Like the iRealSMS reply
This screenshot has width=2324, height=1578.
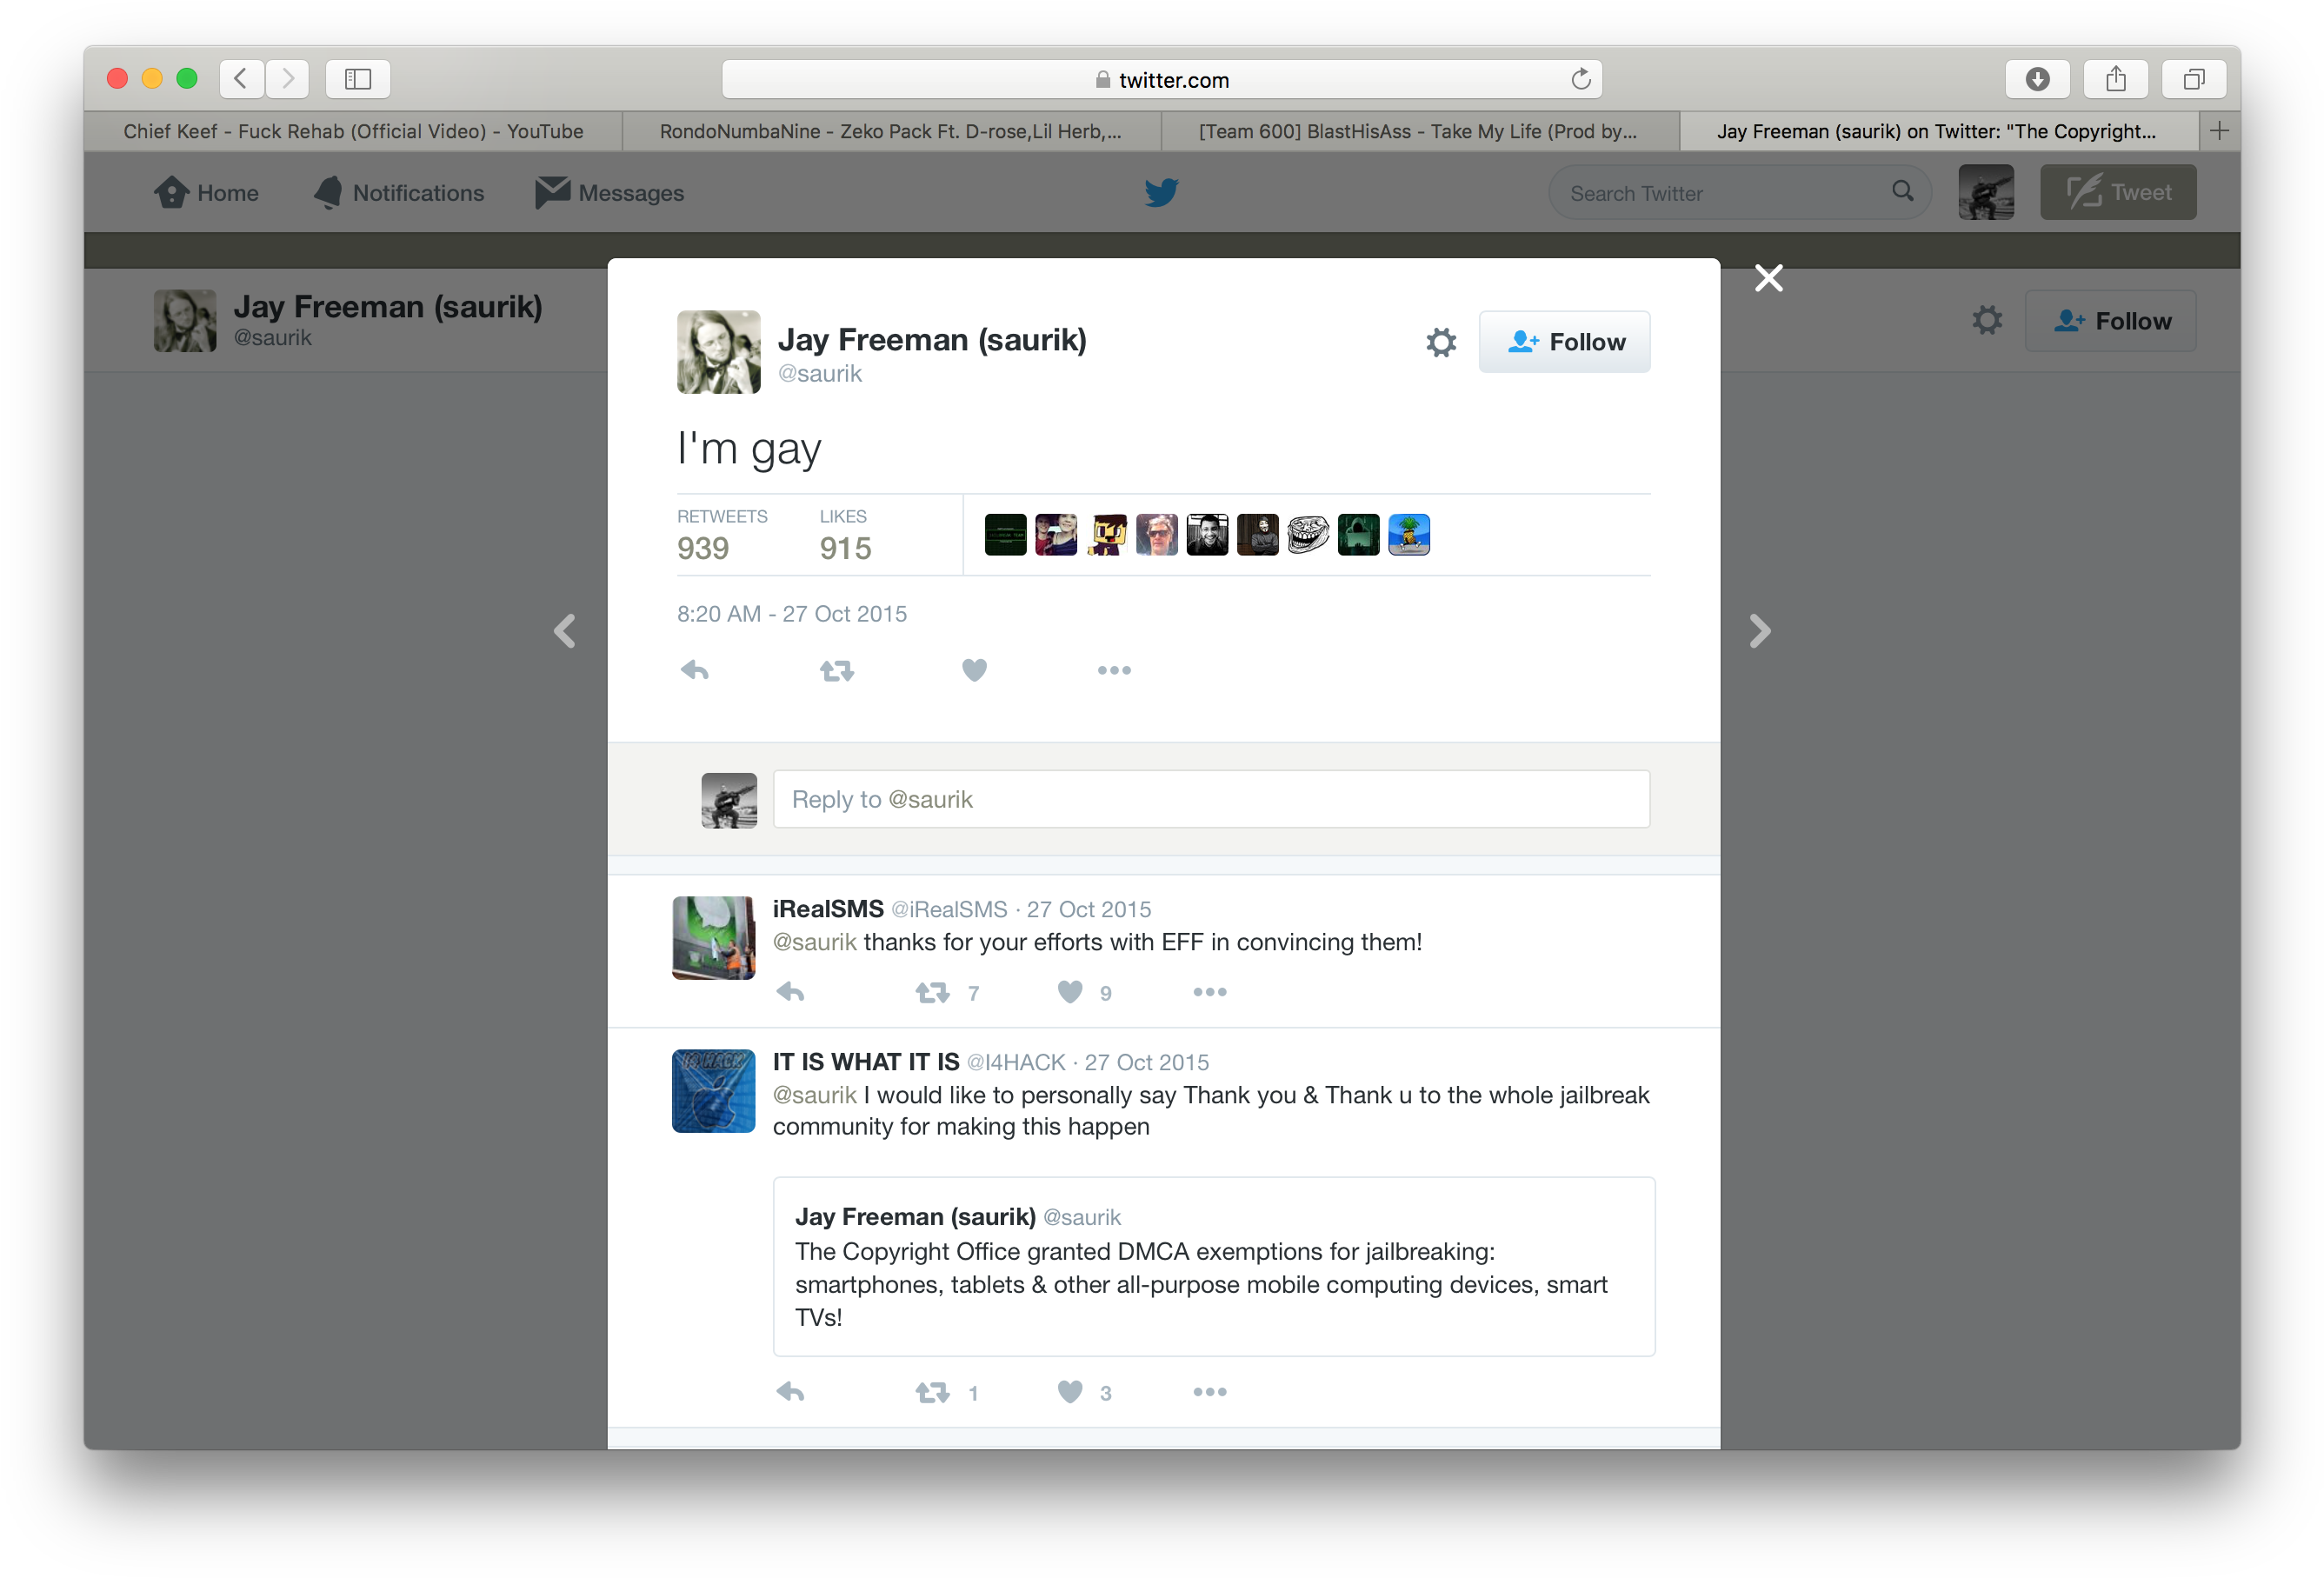(x=1070, y=992)
